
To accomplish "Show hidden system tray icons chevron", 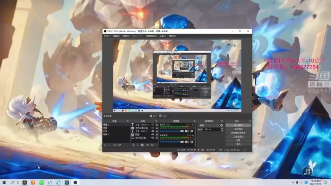I will (293, 182).
